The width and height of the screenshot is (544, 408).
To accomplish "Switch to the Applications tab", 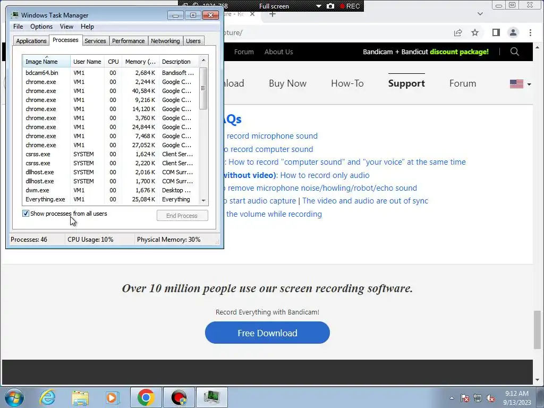I will (31, 41).
